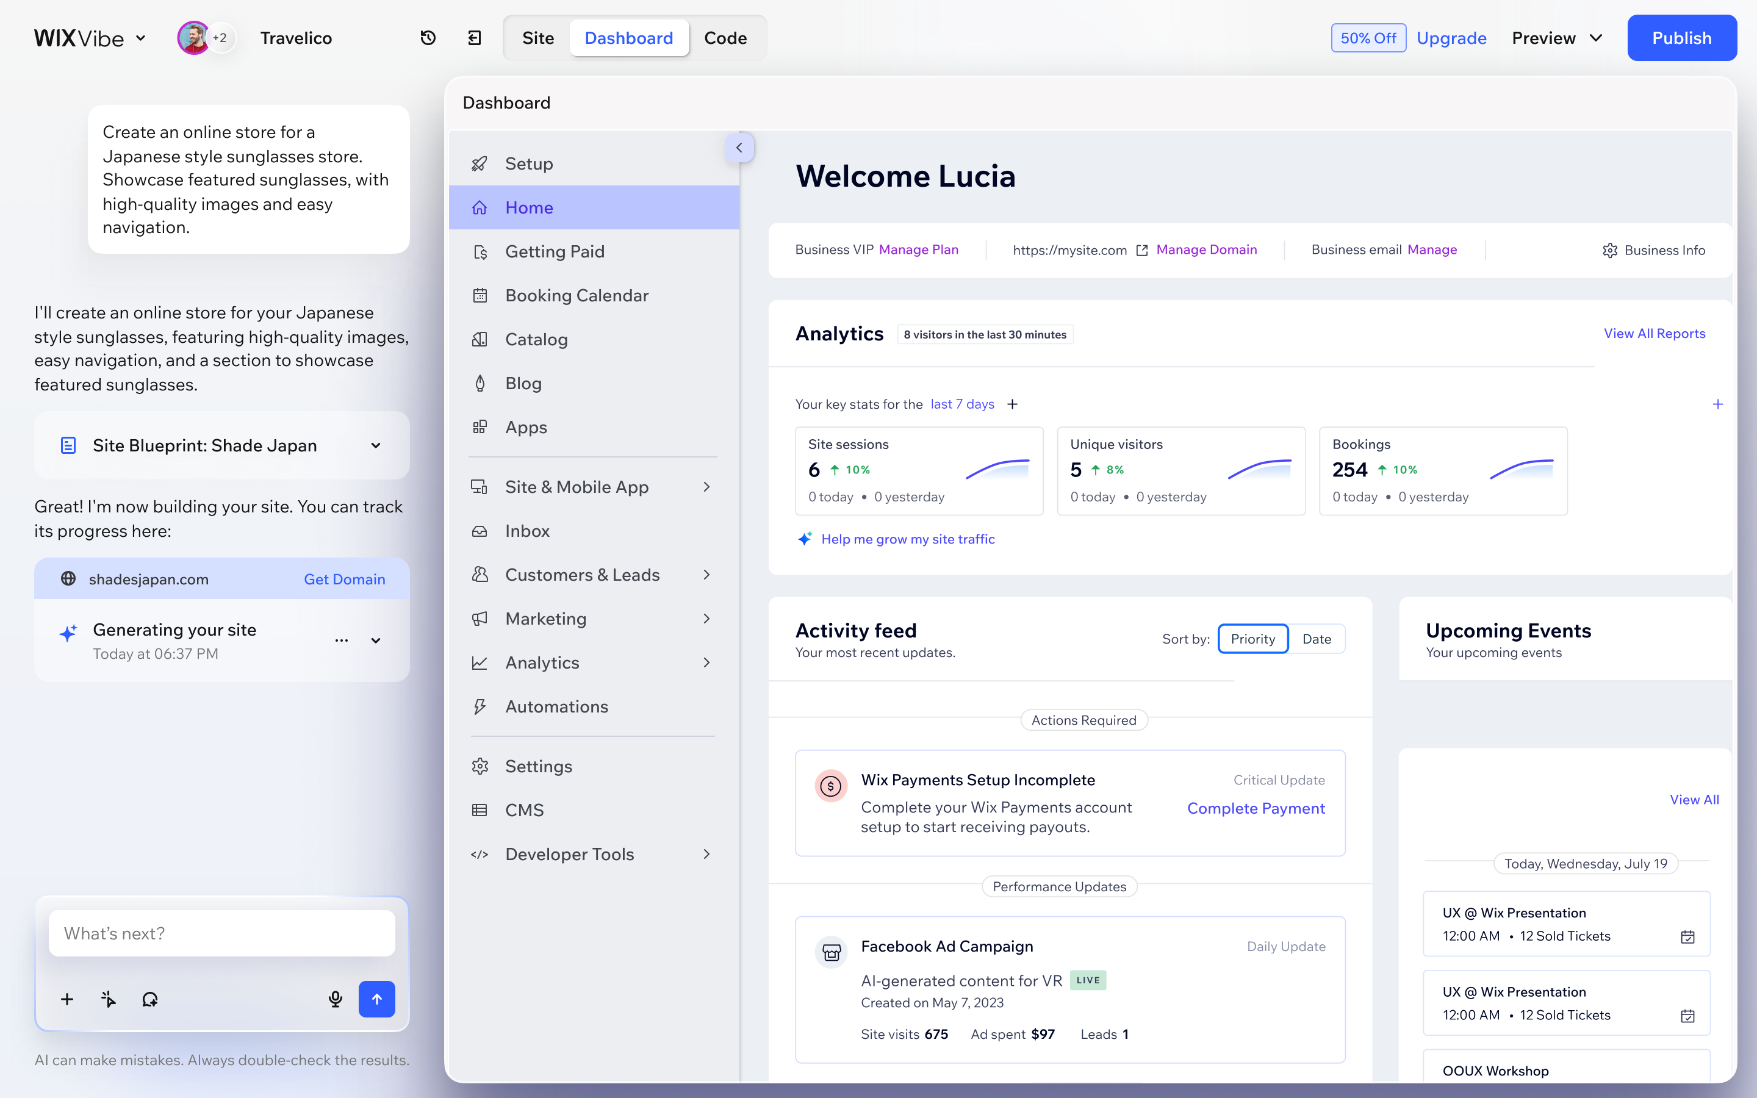Viewport: 1757px width, 1098px height.
Task: Click the collaborators avatar in header
Action: pos(195,38)
